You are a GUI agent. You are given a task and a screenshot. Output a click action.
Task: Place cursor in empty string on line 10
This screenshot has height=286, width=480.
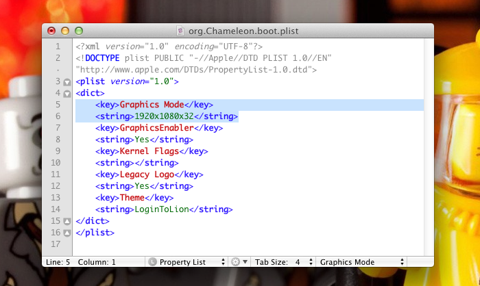[134, 163]
